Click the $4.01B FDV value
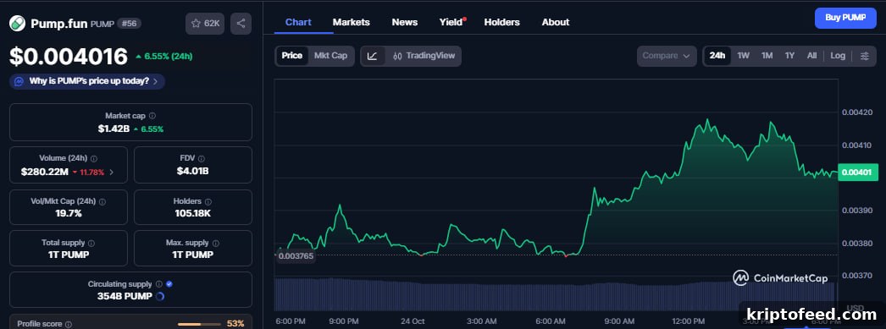The width and height of the screenshot is (886, 329). 192,171
